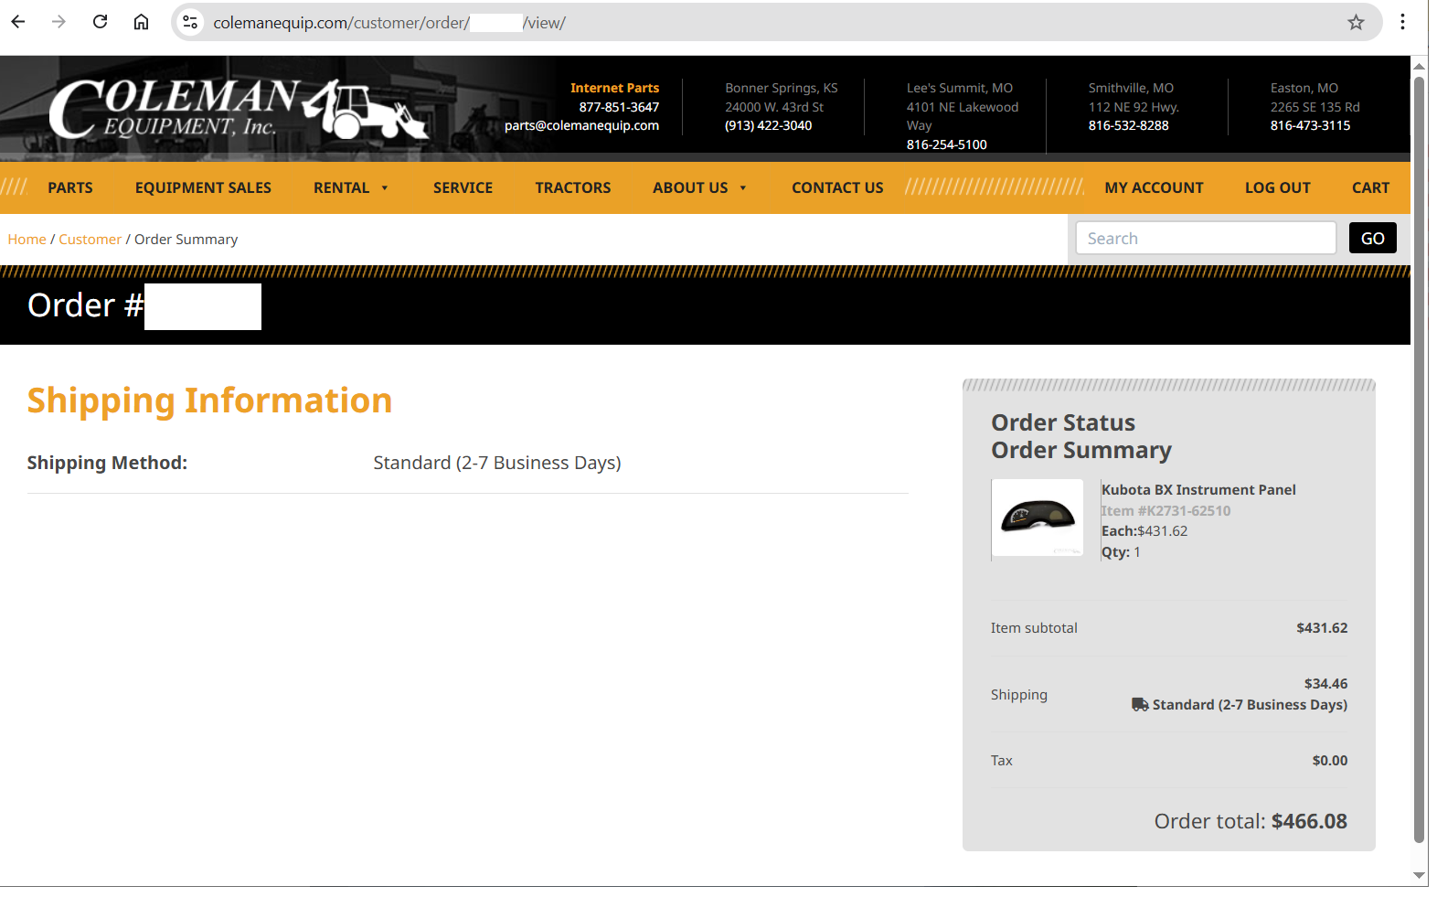The image size is (1437, 897).
Task: Click the $34.46 shipping cost
Action: [1325, 683]
